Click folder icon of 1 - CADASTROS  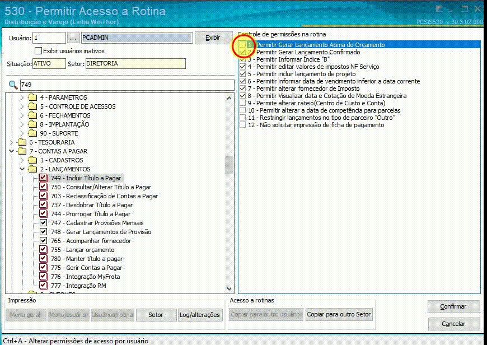(x=32, y=160)
